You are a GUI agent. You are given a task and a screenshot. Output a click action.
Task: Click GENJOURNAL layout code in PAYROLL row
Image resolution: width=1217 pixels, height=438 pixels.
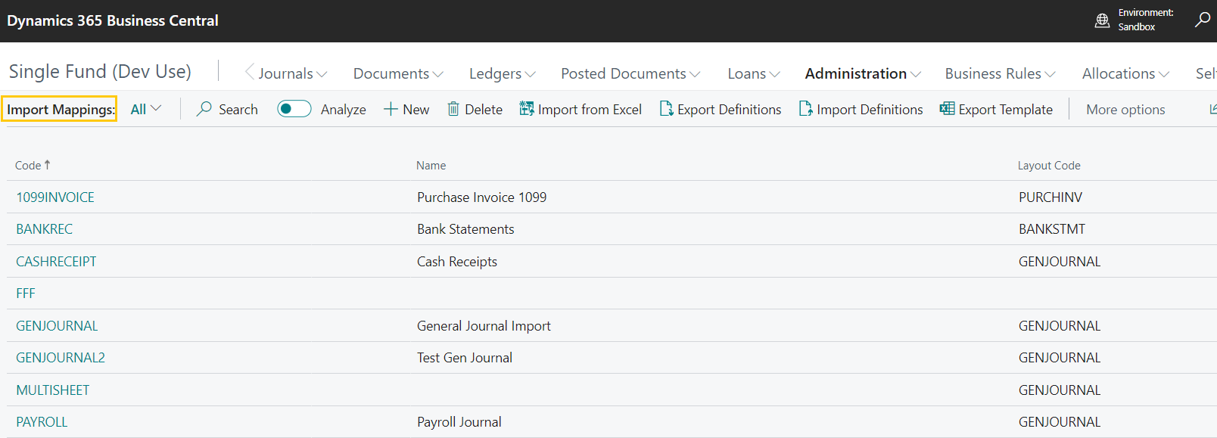[x=1060, y=421]
